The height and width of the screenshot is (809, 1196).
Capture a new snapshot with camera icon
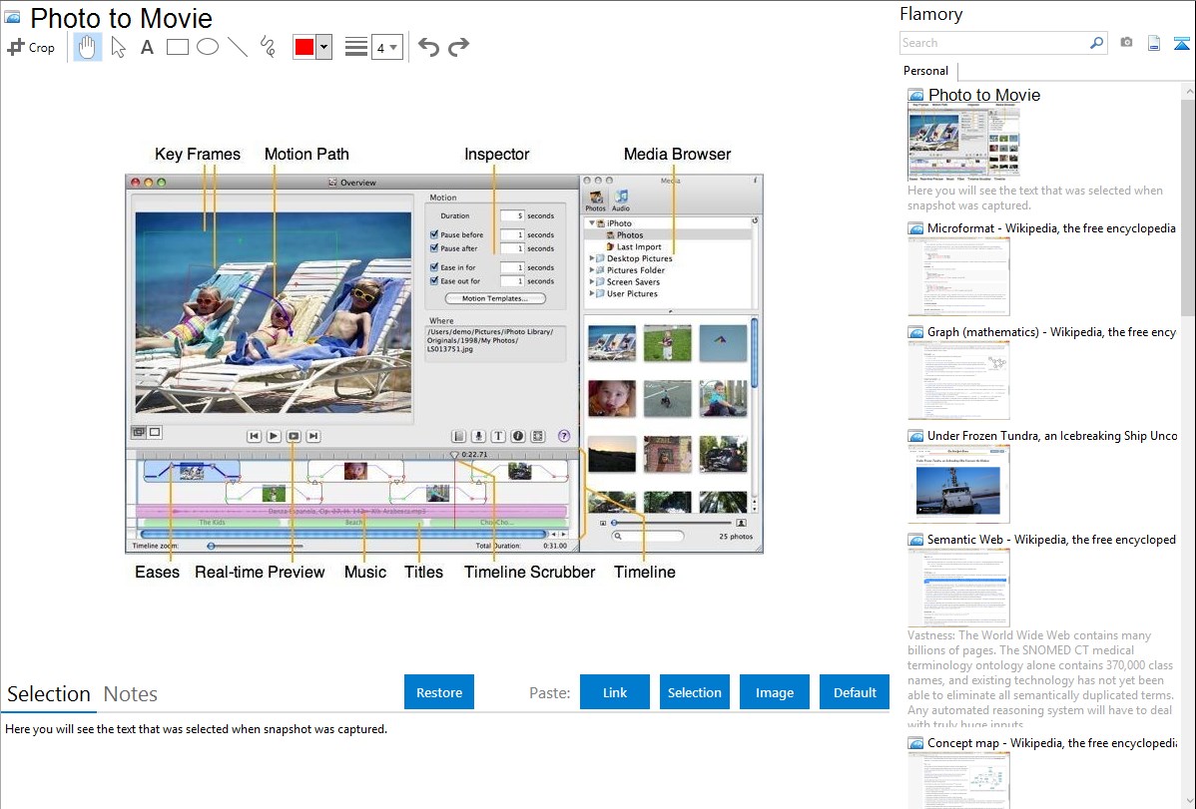(x=1126, y=43)
